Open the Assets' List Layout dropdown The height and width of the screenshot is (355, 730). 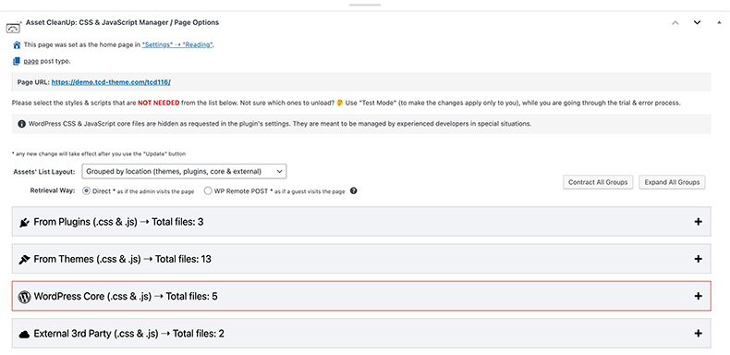pos(184,171)
